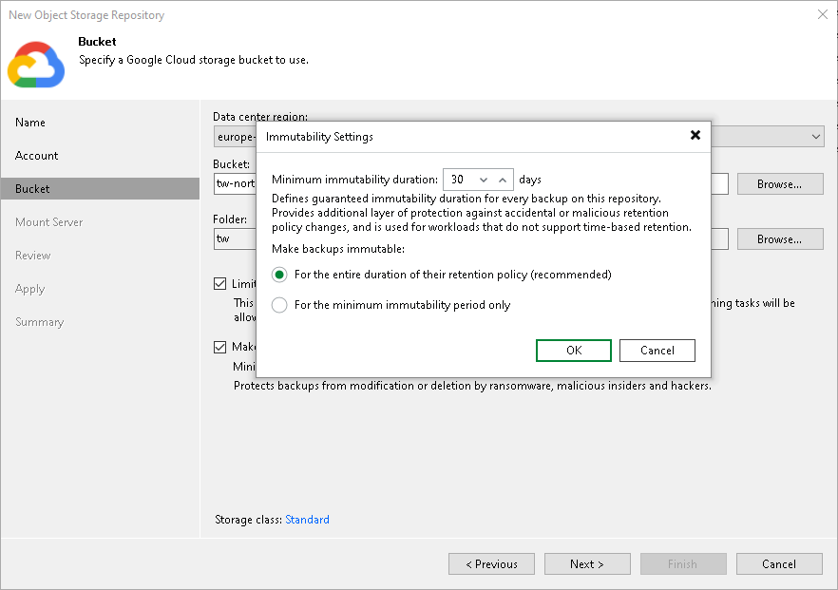
Task: Browse for a storage bucket
Action: [x=779, y=183]
